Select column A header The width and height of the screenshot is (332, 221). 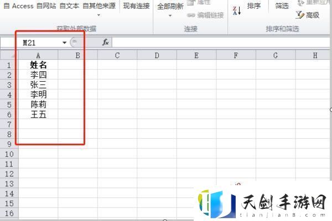38,55
